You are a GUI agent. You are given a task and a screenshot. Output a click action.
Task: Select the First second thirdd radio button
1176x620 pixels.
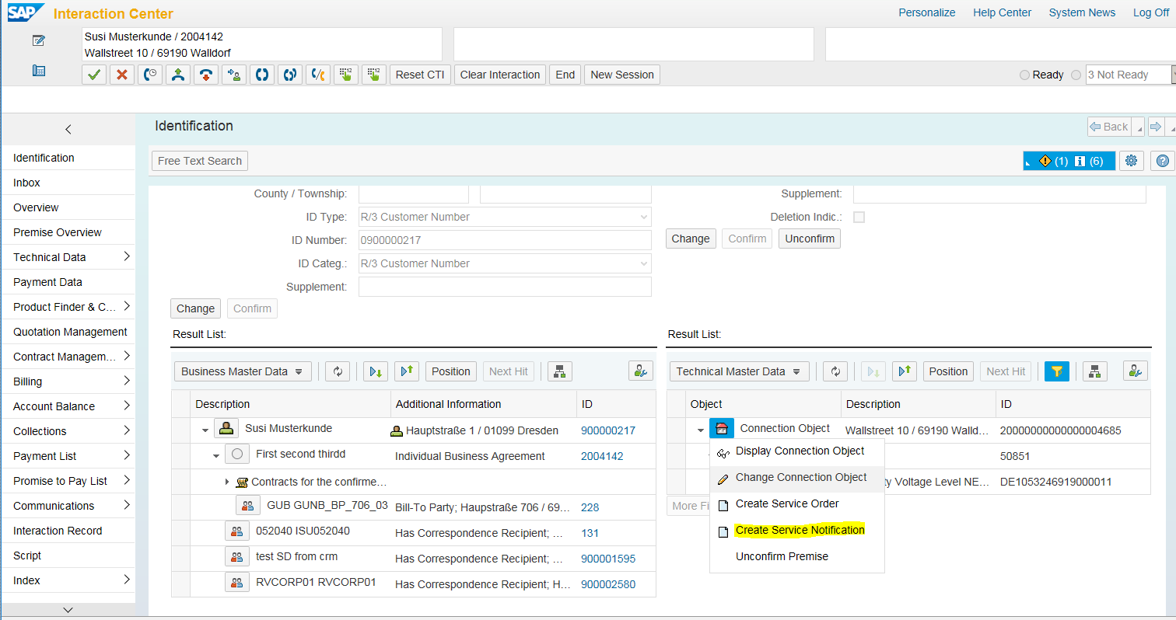237,455
